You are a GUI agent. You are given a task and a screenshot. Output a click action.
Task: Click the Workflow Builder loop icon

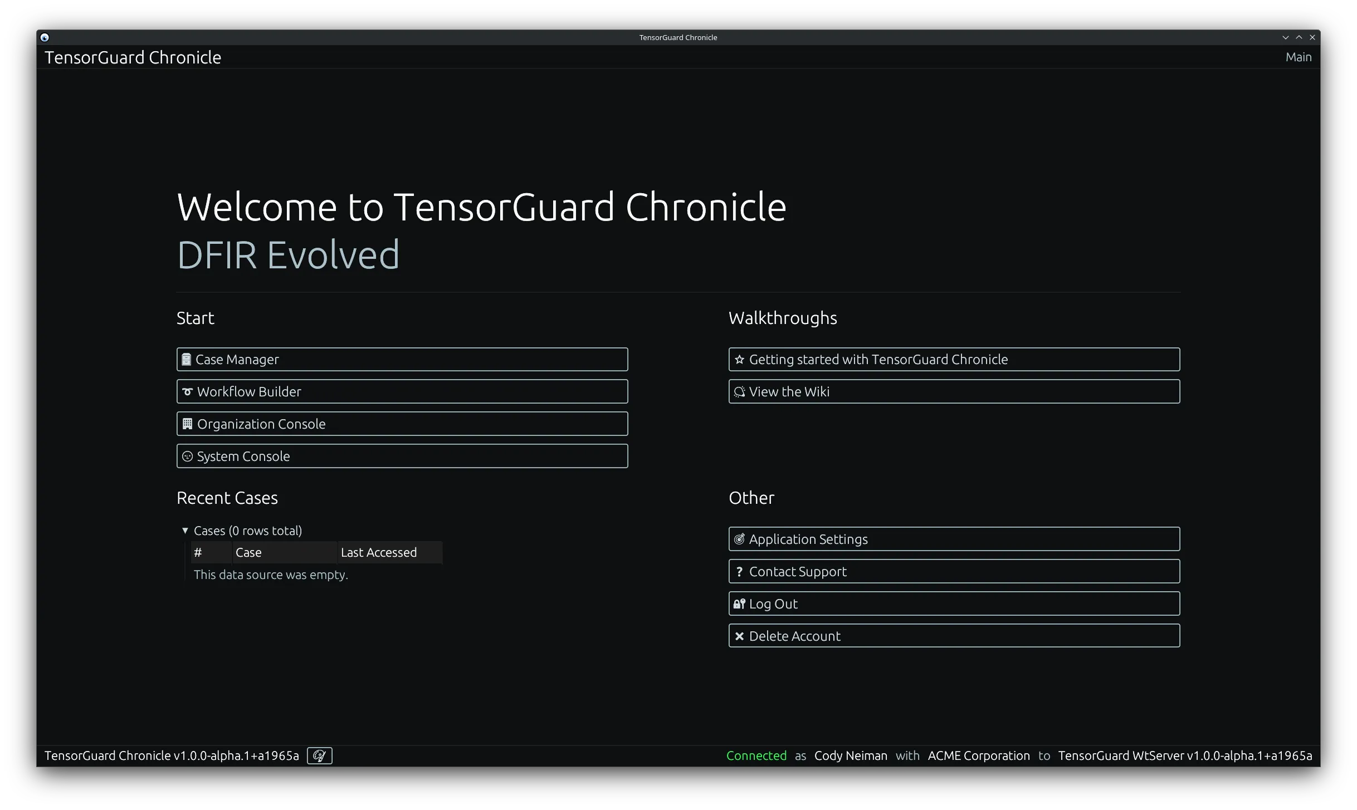186,391
